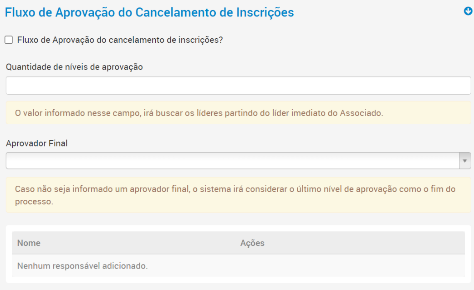474x290 pixels.
Task: Open the Aprovador Final dropdown
Action: pos(232,161)
